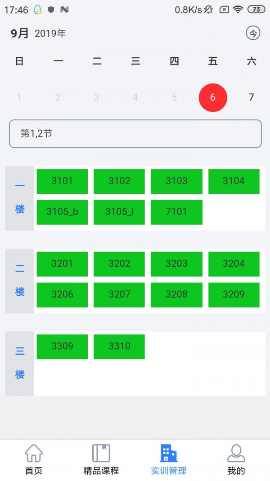Viewport: 270px width, 481px height.
Task: Choose room 3204 on second floor
Action: point(234,264)
